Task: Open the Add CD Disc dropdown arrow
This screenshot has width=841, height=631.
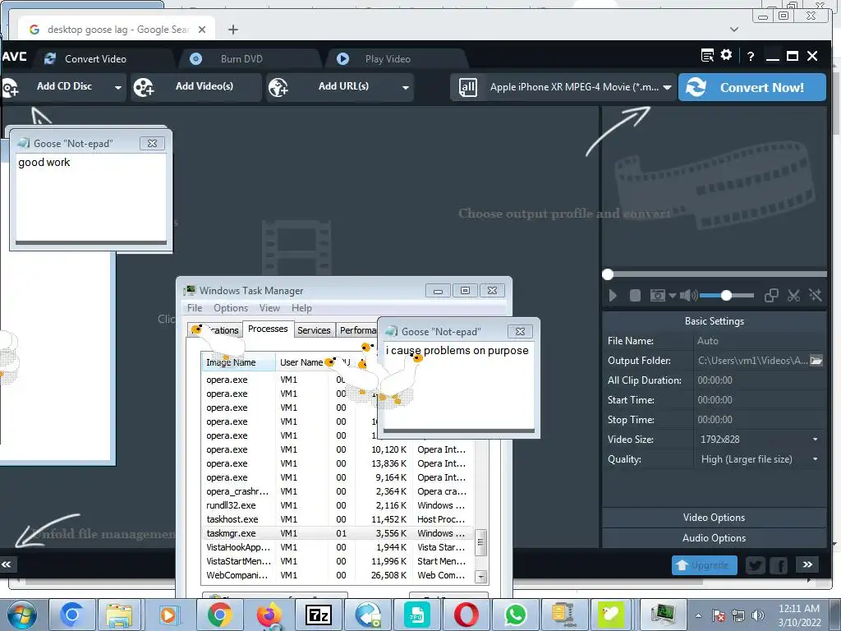Action: tap(118, 87)
